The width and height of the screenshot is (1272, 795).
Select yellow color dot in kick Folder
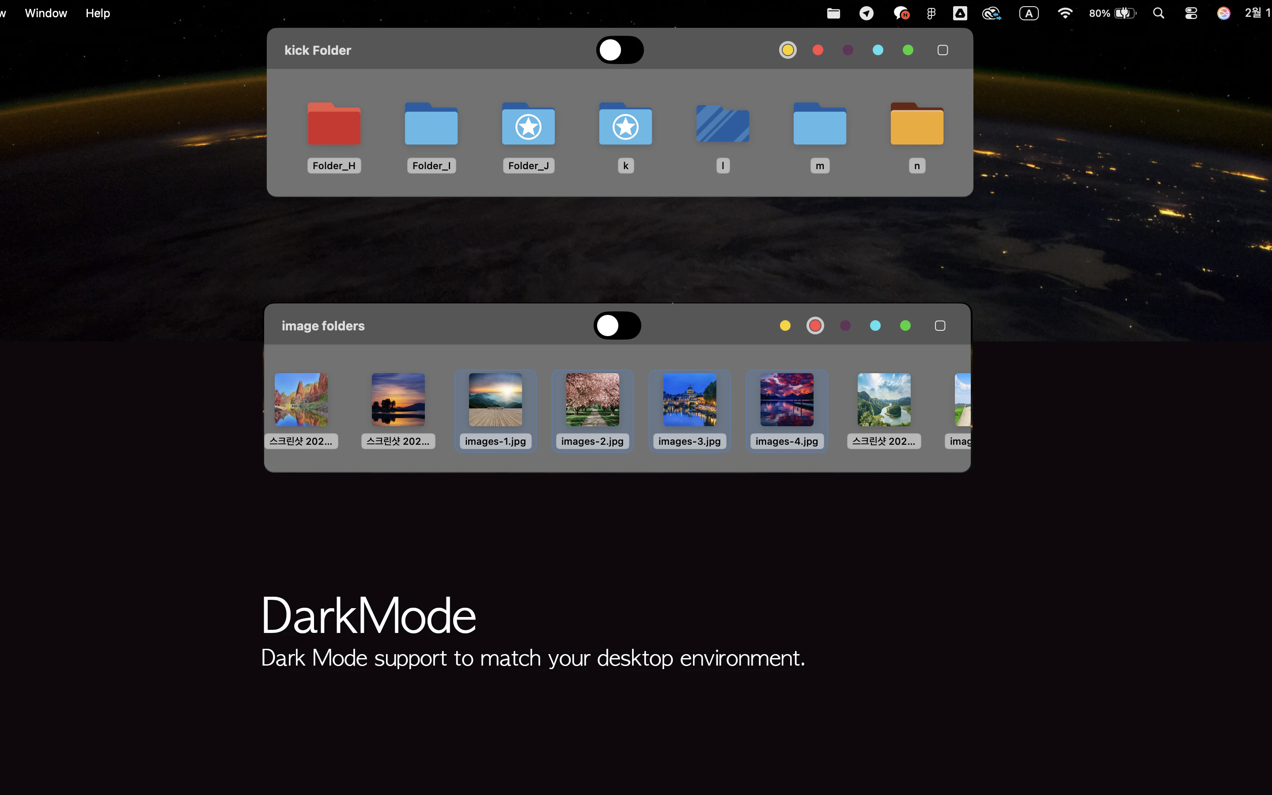(787, 50)
